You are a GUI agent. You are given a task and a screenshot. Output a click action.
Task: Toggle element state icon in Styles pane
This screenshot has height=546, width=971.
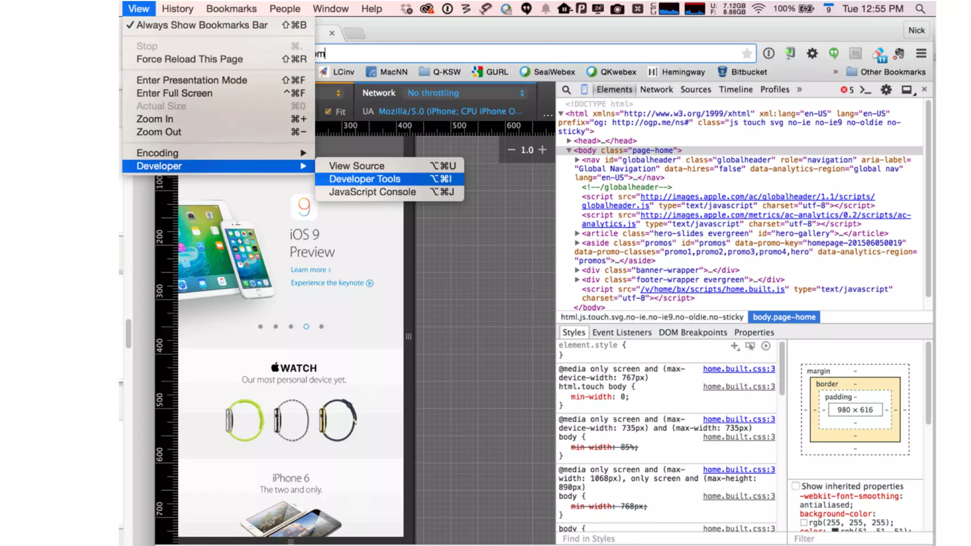click(750, 346)
